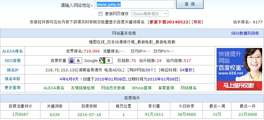Open the Baidu蜘蛛模拟 dropdown
The width and height of the screenshot is (264, 120).
150,14
